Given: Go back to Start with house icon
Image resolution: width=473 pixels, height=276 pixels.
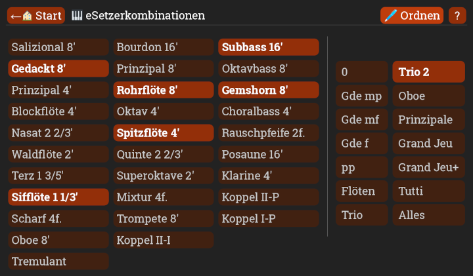Looking at the screenshot, I should 36,15.
